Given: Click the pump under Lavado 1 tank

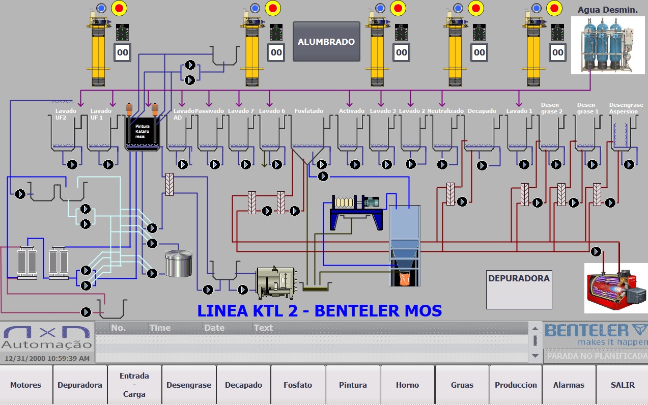Looking at the screenshot, I should (x=524, y=164).
